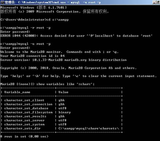
Task: Click the Microsoft Windows version line
Action: pos(34,8)
